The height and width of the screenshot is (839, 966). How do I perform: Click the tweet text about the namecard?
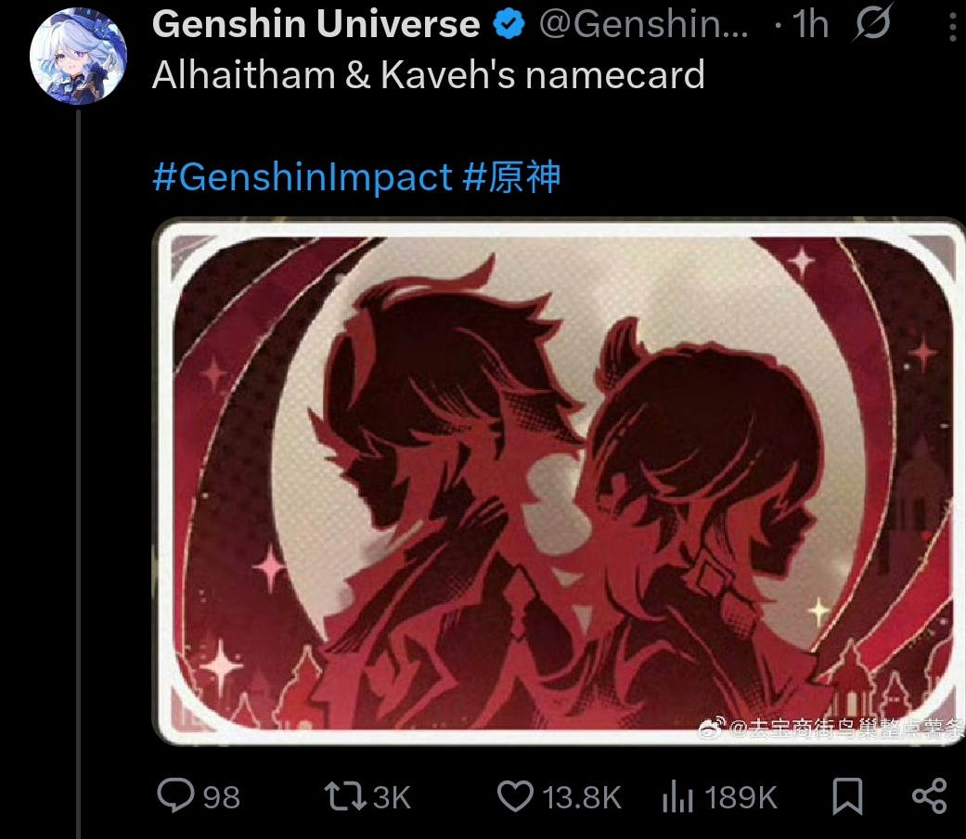click(428, 75)
